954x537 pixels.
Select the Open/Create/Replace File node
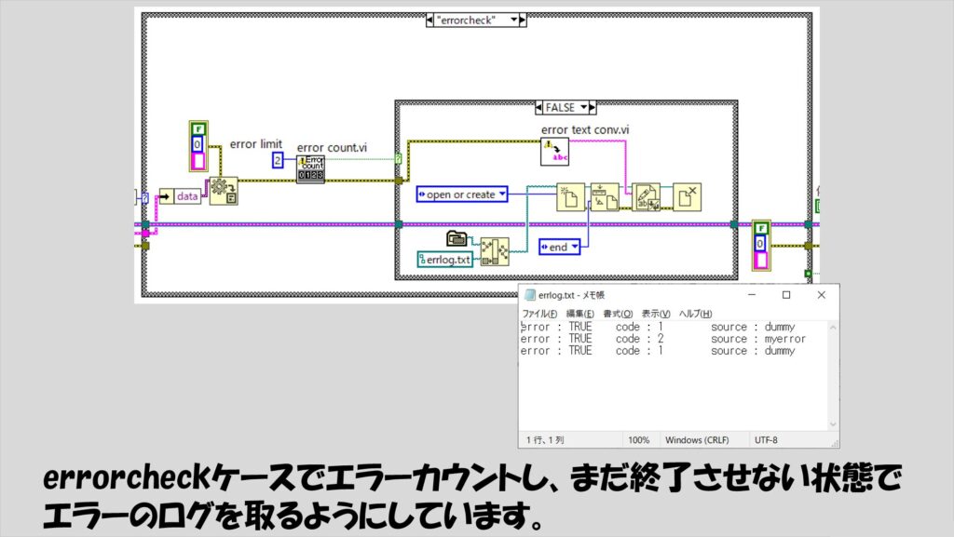click(x=569, y=197)
